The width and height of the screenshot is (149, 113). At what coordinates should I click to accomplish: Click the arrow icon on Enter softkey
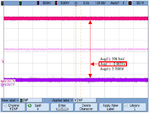pos(62,109)
